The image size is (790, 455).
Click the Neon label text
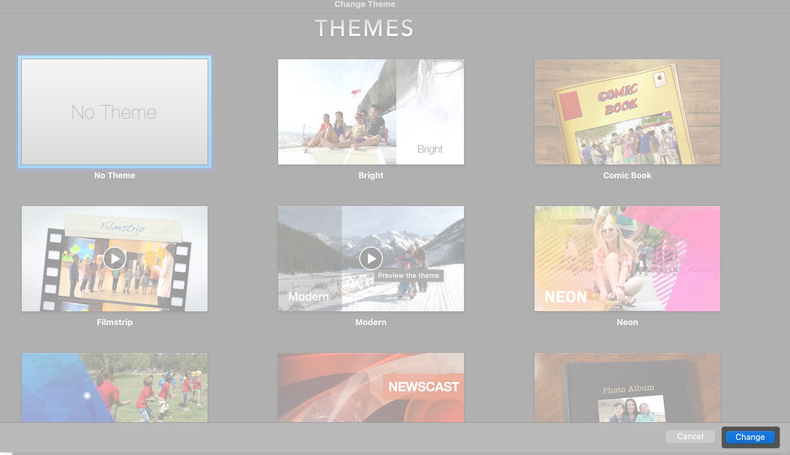[627, 322]
